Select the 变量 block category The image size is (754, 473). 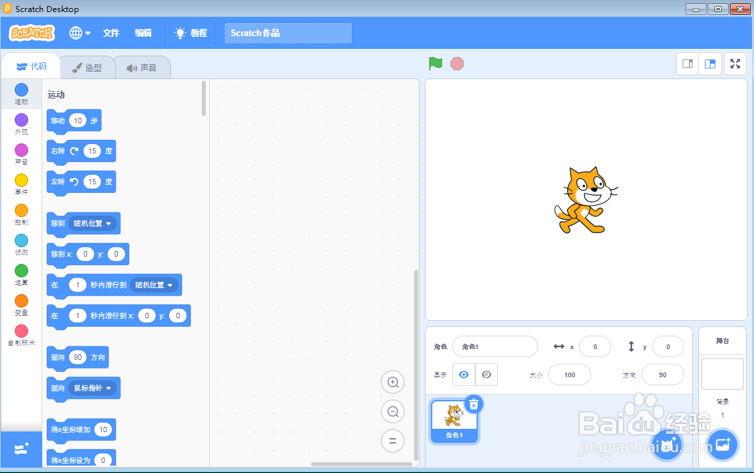coord(21,306)
